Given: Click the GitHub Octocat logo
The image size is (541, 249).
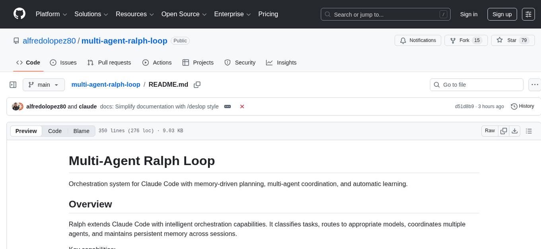Looking at the screenshot, I should [19, 14].
